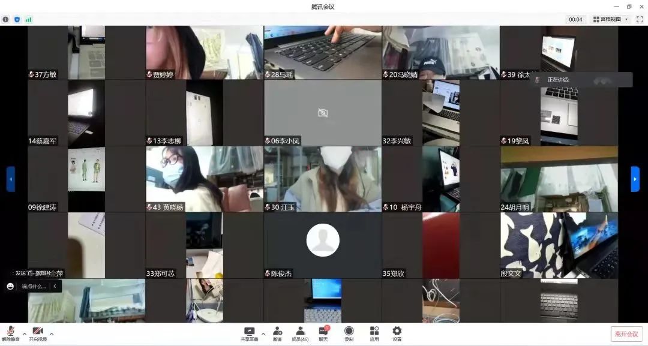Click the 说点什么 chat input field
This screenshot has height=346, width=648.
point(34,287)
